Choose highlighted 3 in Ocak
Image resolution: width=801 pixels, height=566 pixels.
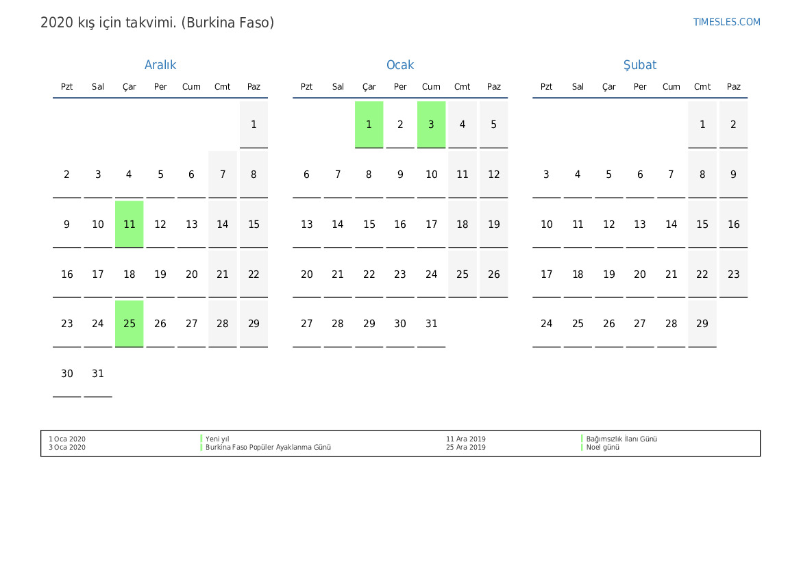pyautogui.click(x=431, y=125)
